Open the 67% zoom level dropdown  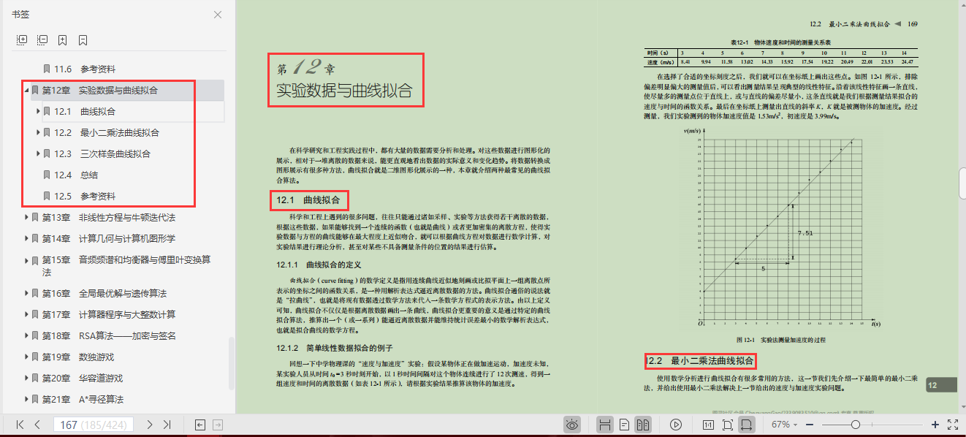click(x=783, y=424)
